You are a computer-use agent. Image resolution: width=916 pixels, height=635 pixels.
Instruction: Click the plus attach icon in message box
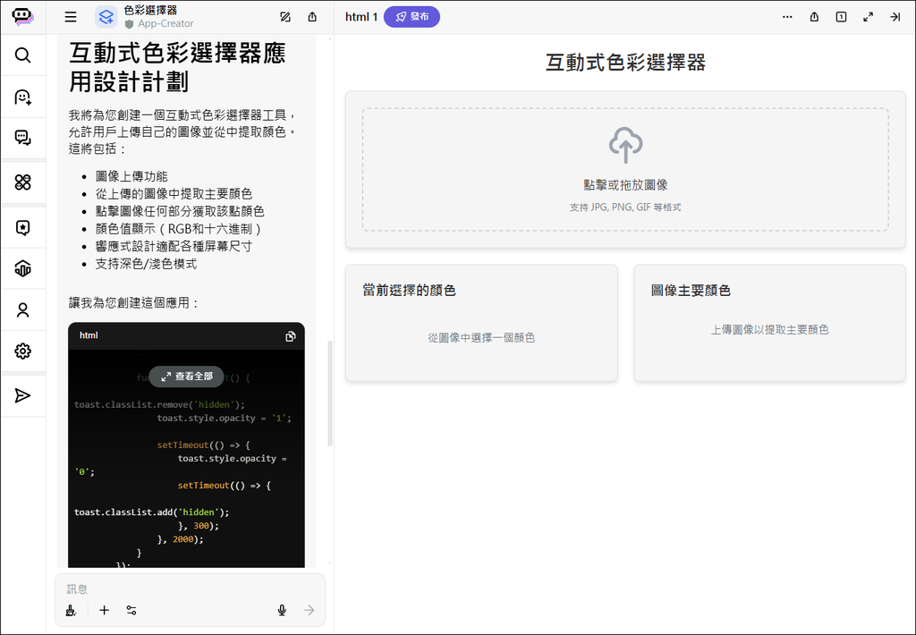click(x=104, y=611)
